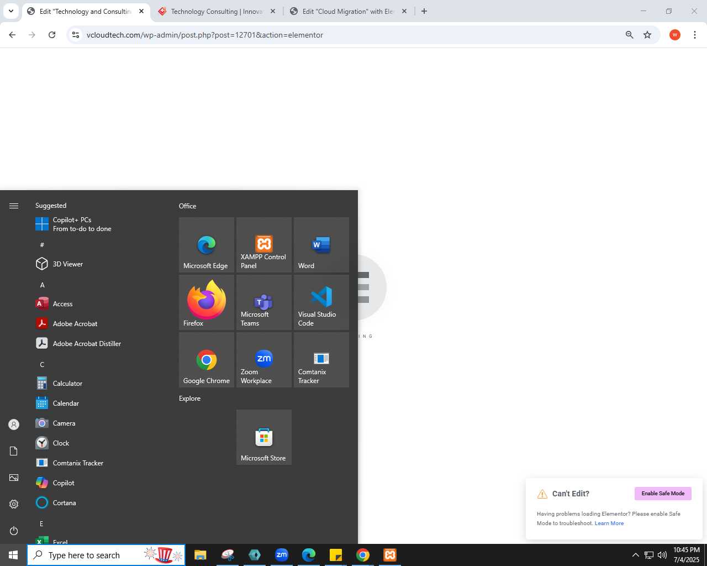Bookmark this page with star
Image resolution: width=707 pixels, height=566 pixels.
click(647, 35)
